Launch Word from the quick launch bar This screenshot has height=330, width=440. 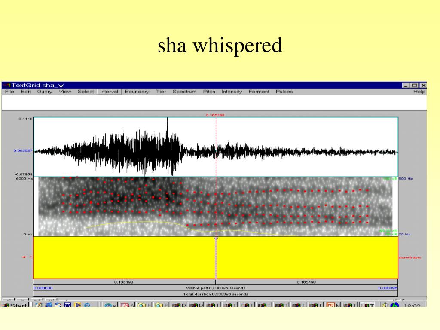click(x=67, y=305)
